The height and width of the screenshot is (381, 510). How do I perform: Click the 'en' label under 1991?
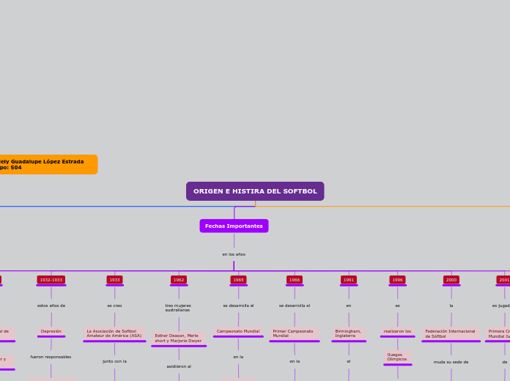click(349, 306)
